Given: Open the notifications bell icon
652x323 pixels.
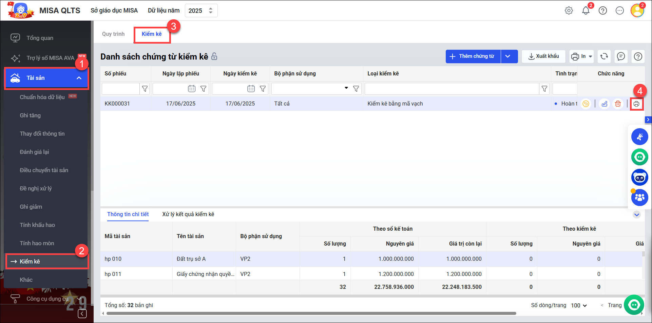Looking at the screenshot, I should pyautogui.click(x=586, y=11).
